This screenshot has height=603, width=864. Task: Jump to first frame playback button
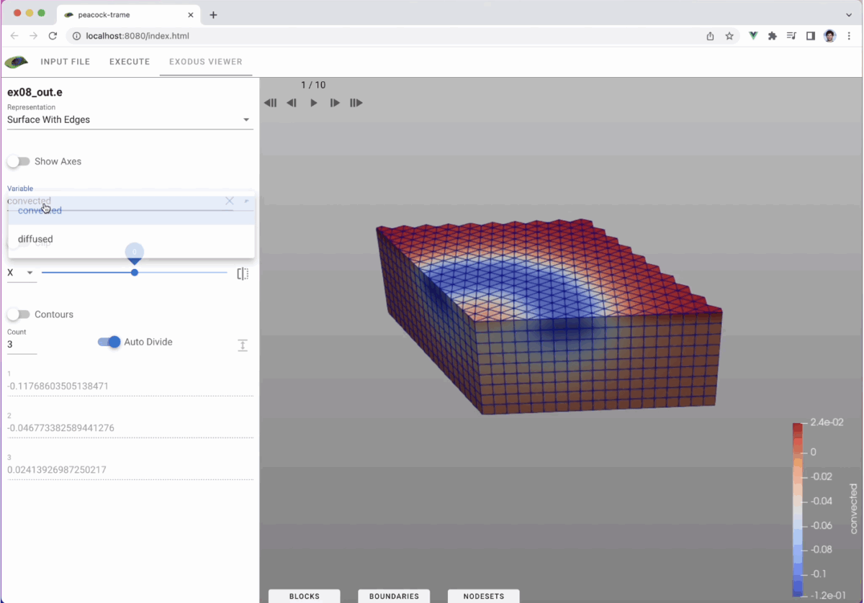click(270, 103)
